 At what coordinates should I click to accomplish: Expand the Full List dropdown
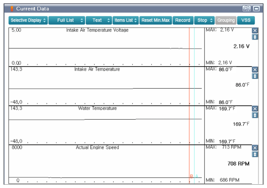click(66, 20)
